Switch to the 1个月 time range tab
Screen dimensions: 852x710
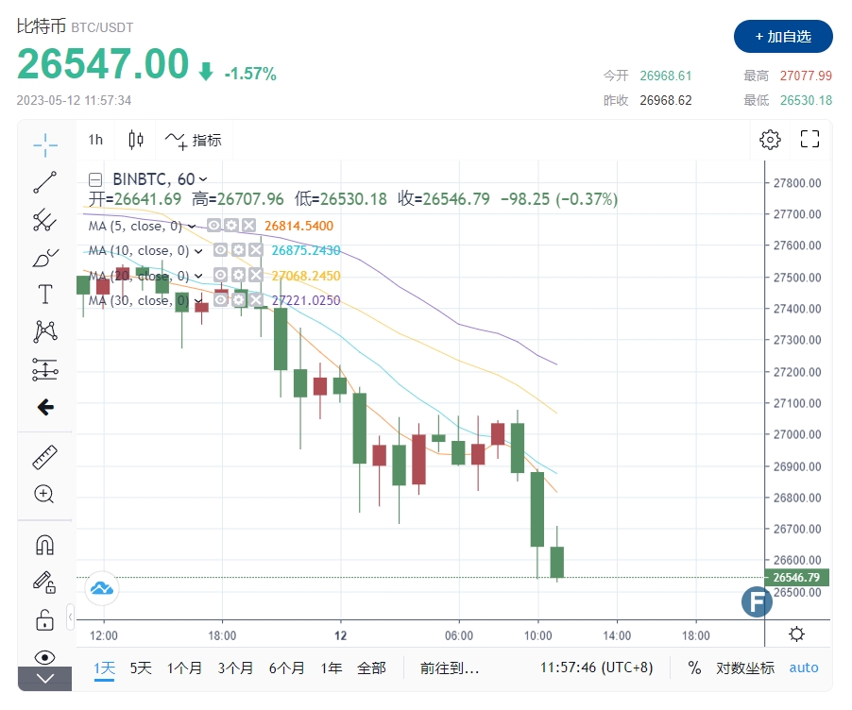coord(185,668)
